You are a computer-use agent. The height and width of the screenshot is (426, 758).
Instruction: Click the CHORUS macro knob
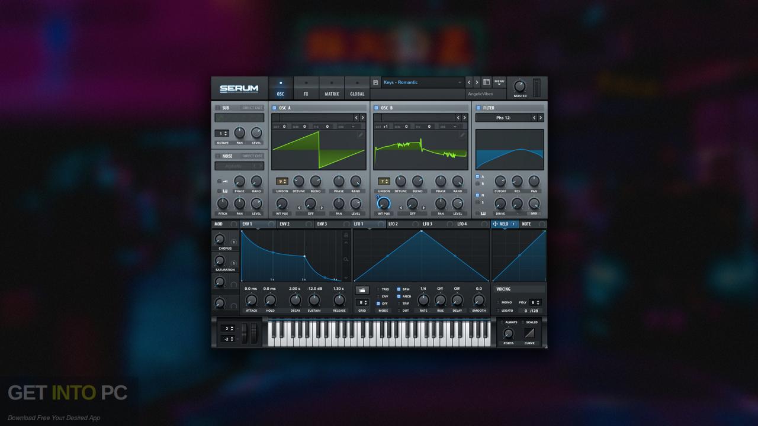220,239
